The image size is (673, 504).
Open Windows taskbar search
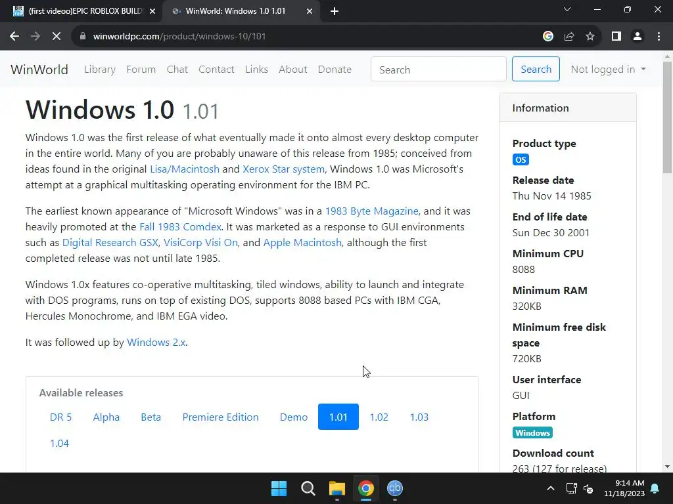pos(308,488)
